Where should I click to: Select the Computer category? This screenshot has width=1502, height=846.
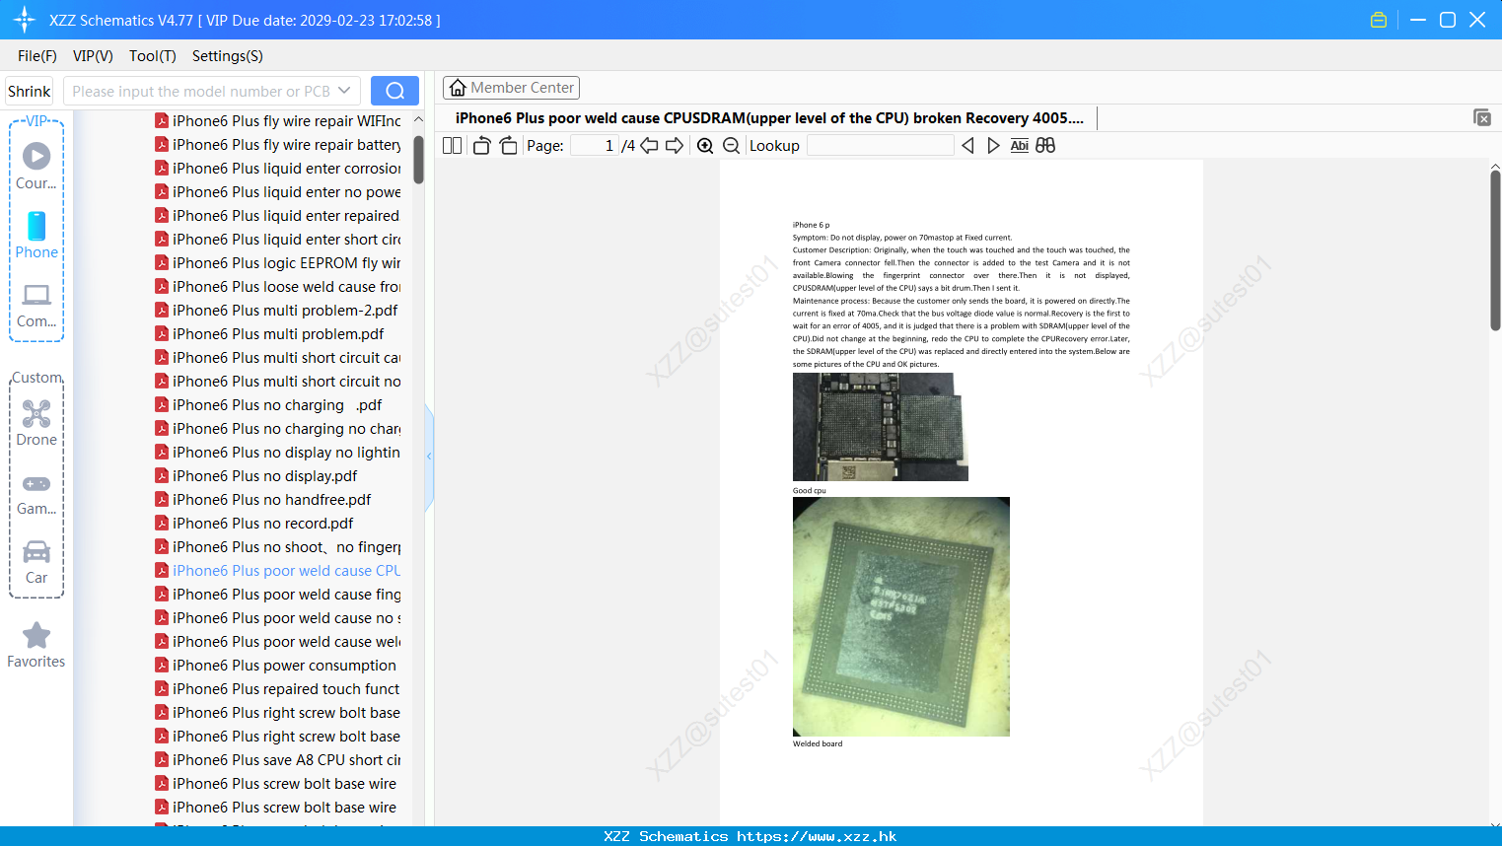coord(36,305)
